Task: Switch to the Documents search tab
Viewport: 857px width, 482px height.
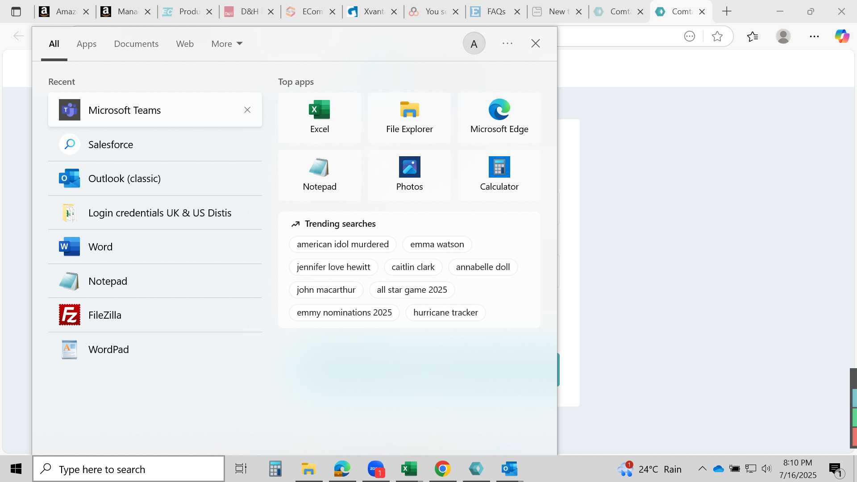Action: pos(136,44)
